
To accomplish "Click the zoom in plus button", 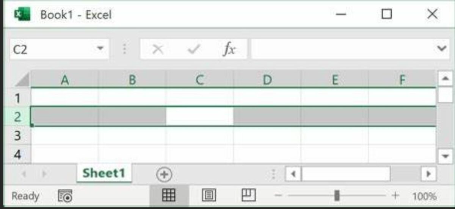I will point(395,196).
